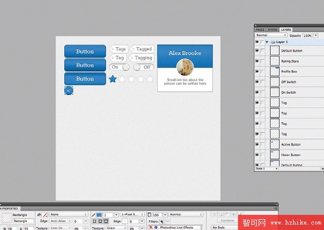Lock the Profile Box layer box

click(x=262, y=71)
